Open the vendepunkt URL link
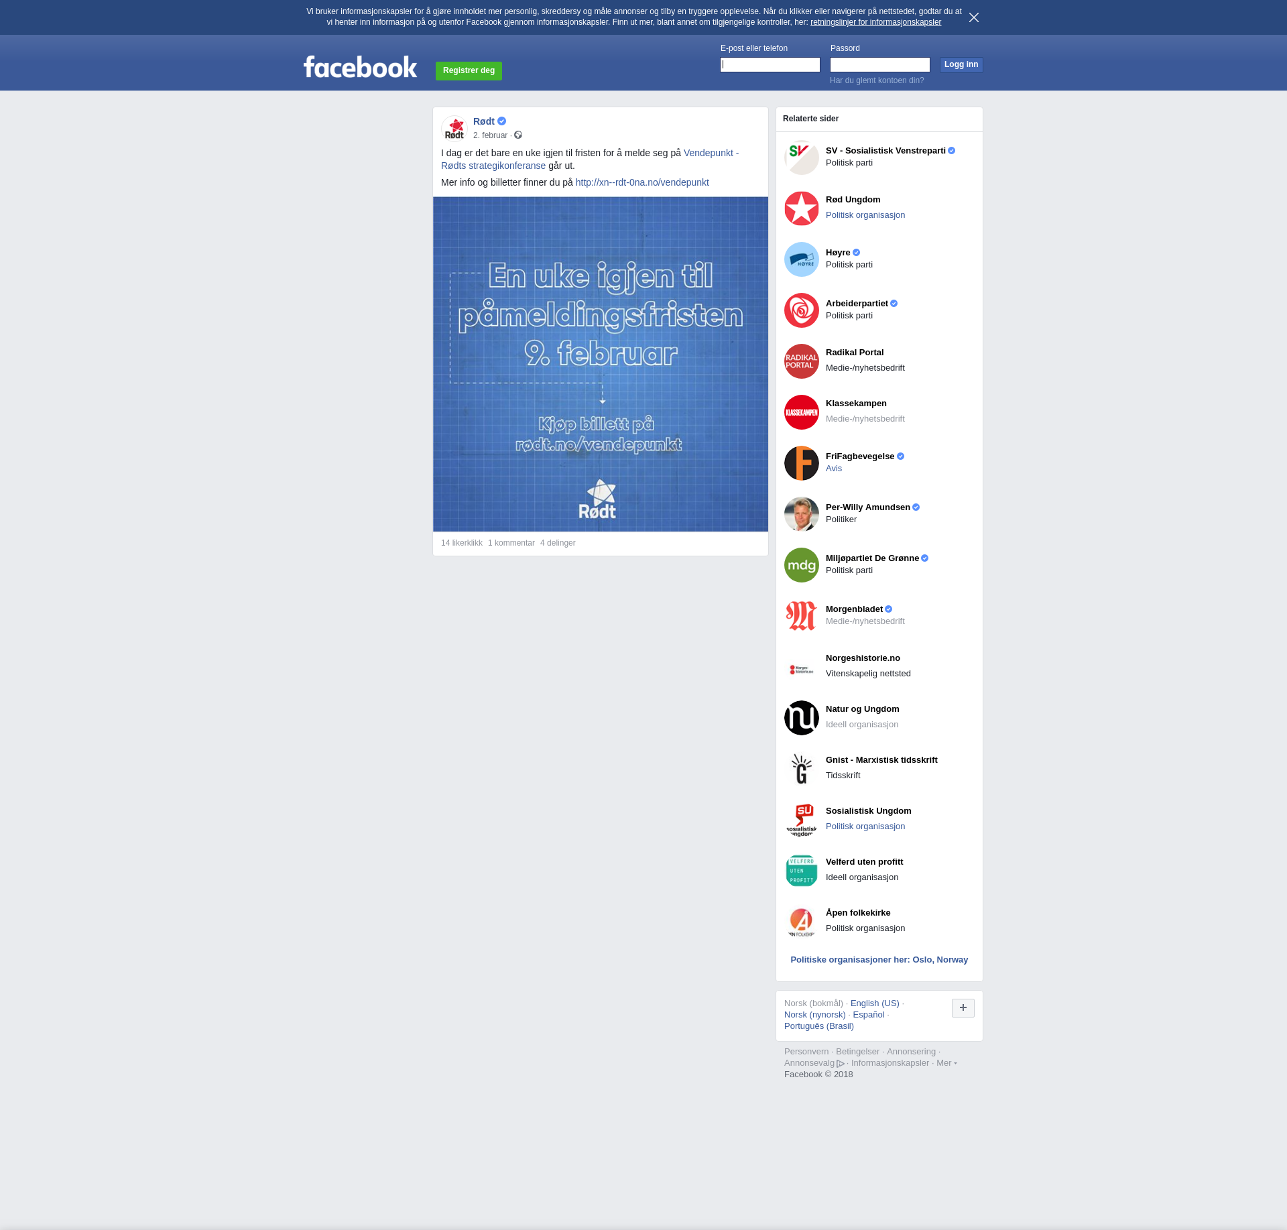Image resolution: width=1287 pixels, height=1230 pixels. (641, 182)
